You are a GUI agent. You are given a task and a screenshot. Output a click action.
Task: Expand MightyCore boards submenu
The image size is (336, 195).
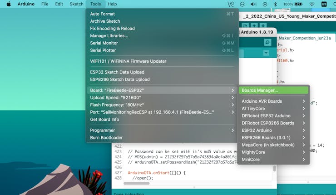coord(273,152)
